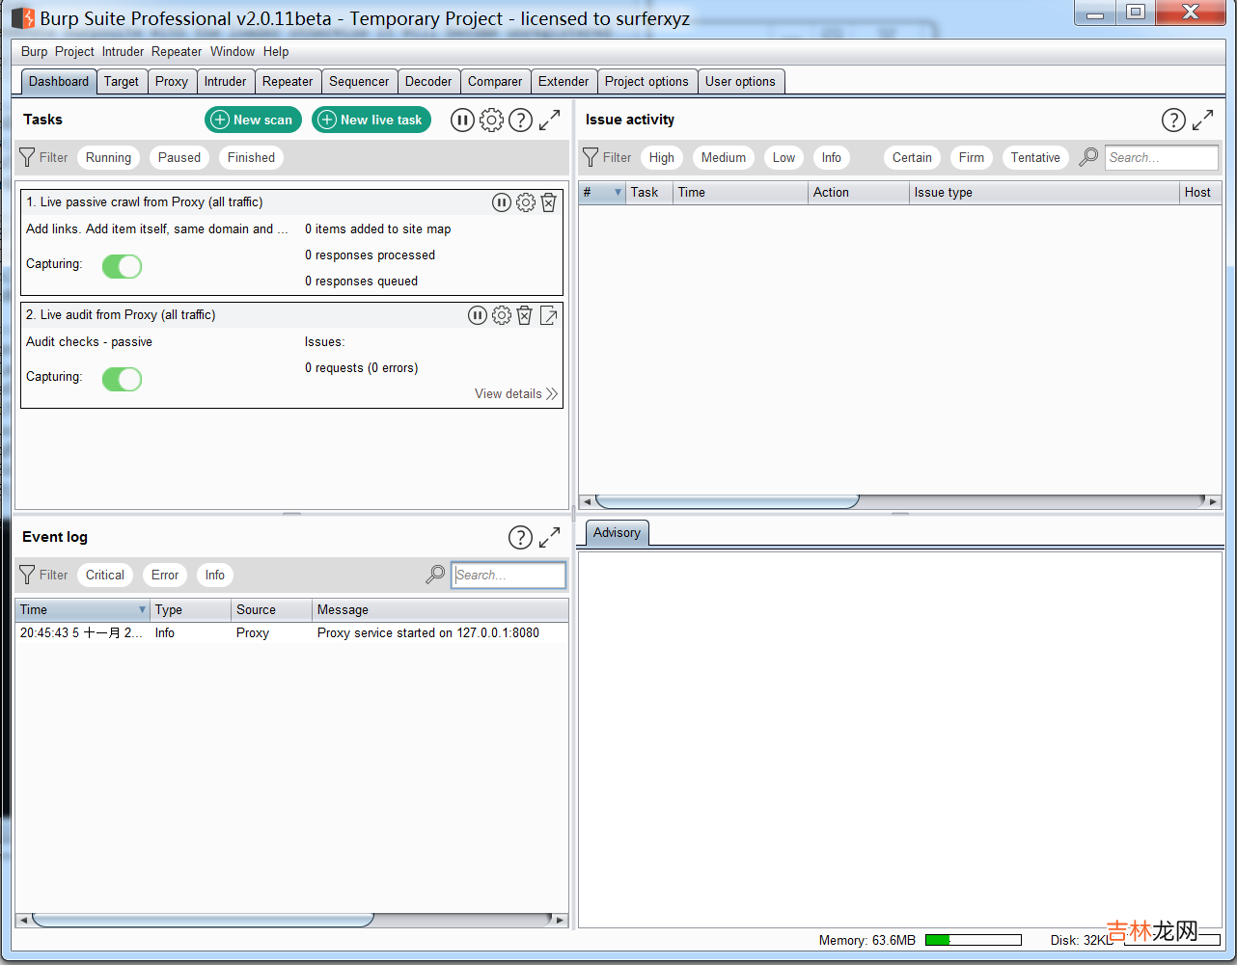Open Tasks panel settings gear
Screen dimensions: 1237x965
coord(491,120)
